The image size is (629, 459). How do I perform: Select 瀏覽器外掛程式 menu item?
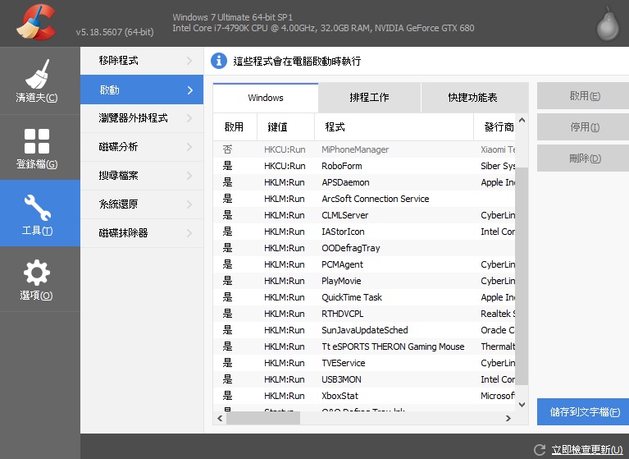point(142,118)
